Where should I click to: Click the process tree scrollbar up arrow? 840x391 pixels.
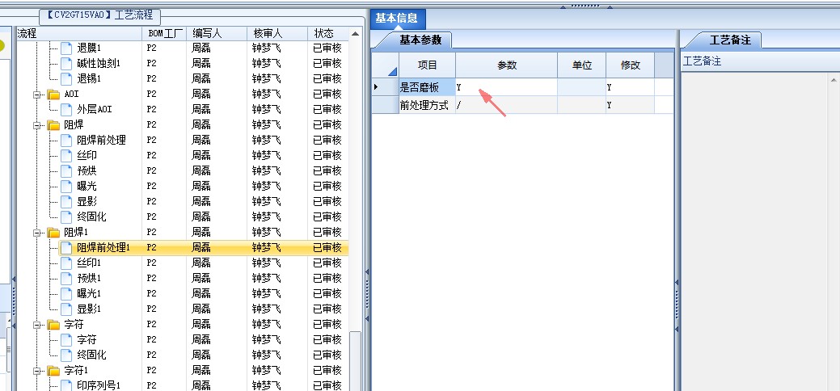[x=355, y=34]
